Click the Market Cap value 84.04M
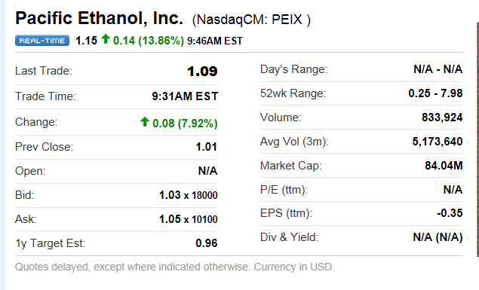This screenshot has height=290, width=479. 444,166
